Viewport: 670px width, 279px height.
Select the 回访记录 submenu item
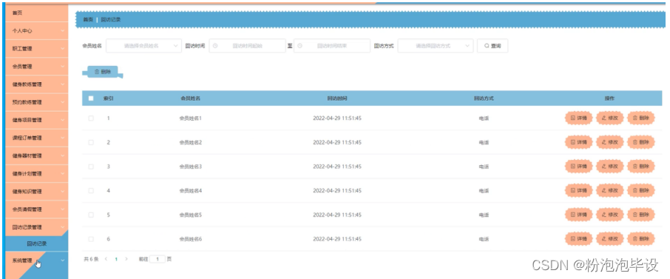(37, 244)
